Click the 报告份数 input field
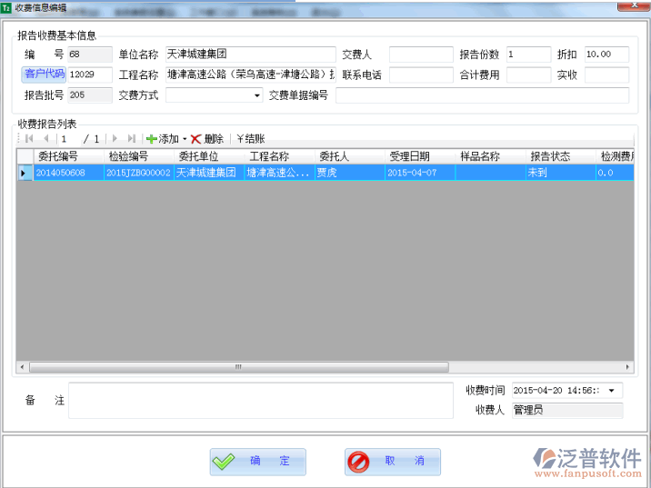This screenshot has width=651, height=488. (x=529, y=55)
